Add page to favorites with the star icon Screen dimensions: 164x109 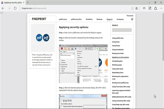point(137,8)
